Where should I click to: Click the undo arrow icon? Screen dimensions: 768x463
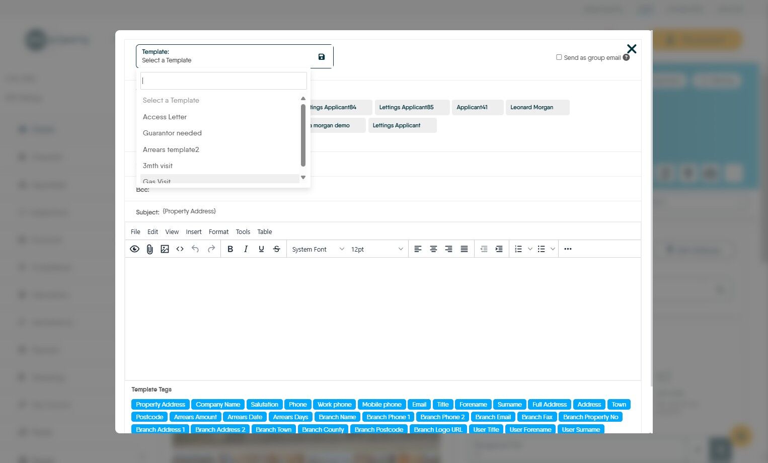pos(195,249)
